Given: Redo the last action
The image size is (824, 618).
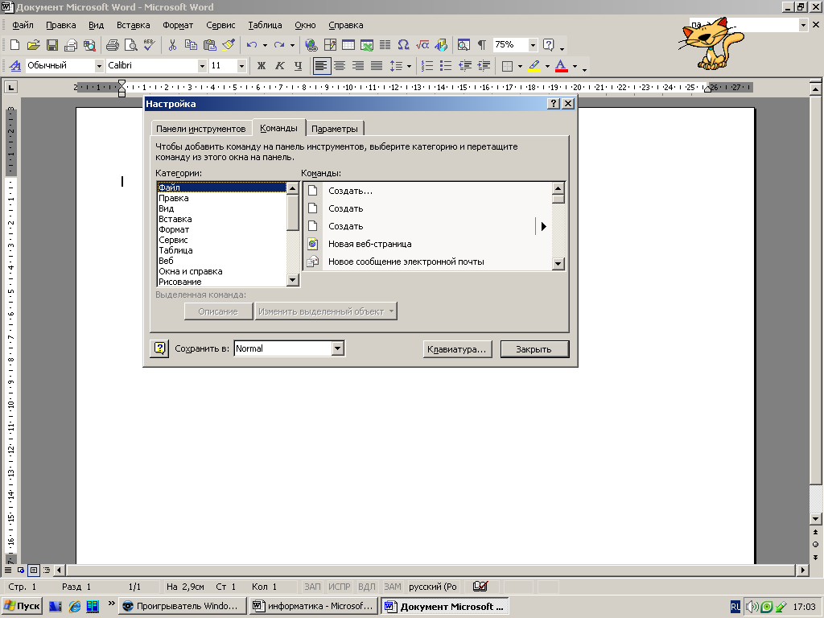Looking at the screenshot, I should [279, 45].
